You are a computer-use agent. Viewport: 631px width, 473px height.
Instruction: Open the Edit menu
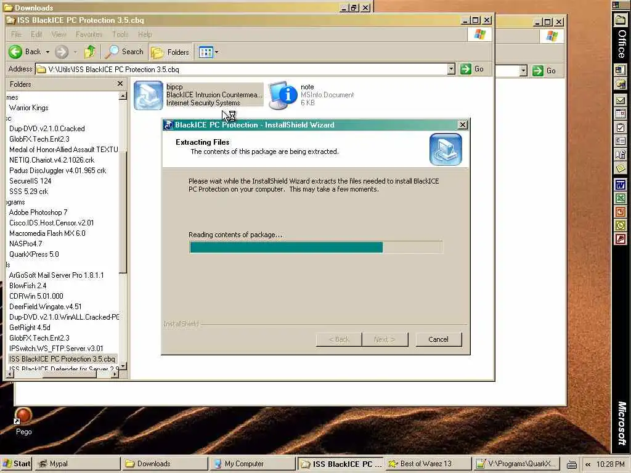[x=36, y=34]
